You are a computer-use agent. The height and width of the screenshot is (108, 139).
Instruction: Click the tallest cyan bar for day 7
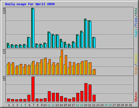click(33, 28)
